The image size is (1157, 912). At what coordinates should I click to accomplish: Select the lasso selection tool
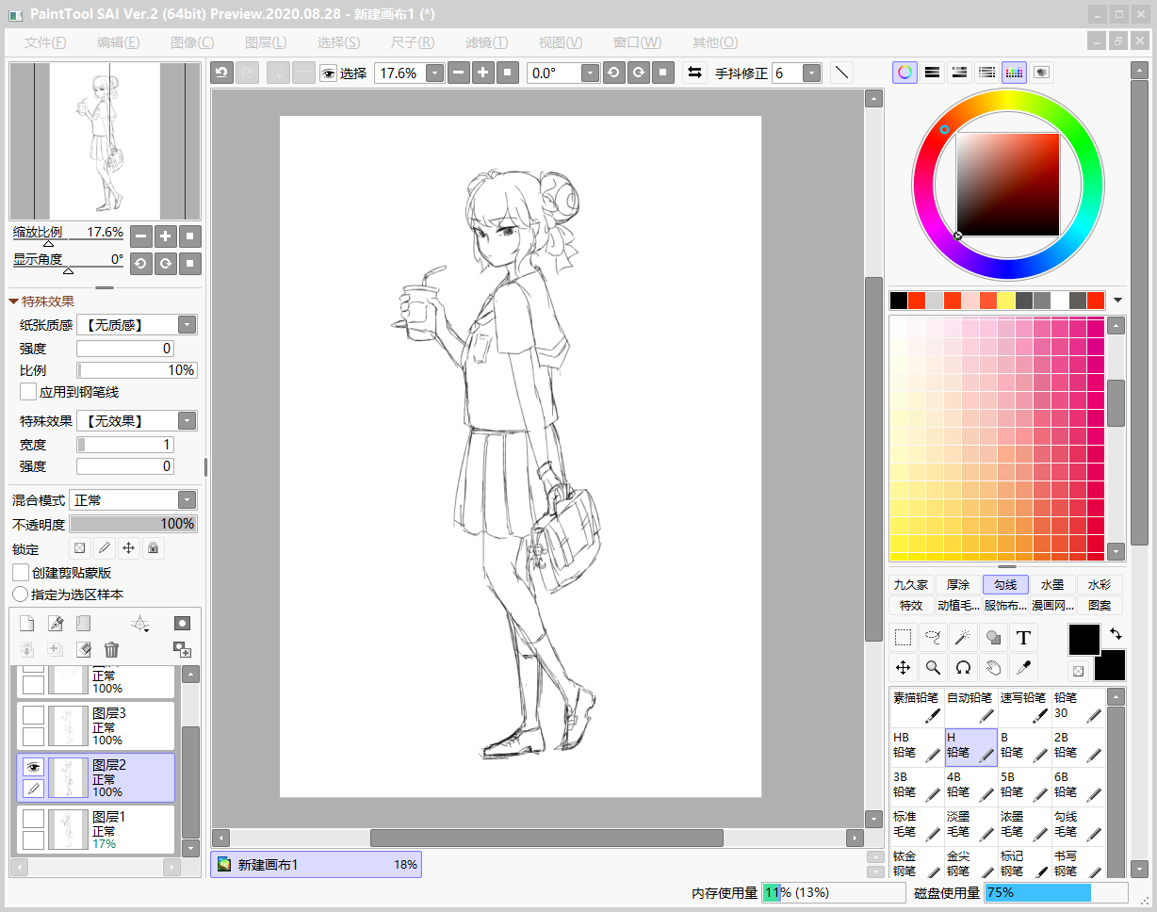tap(933, 637)
